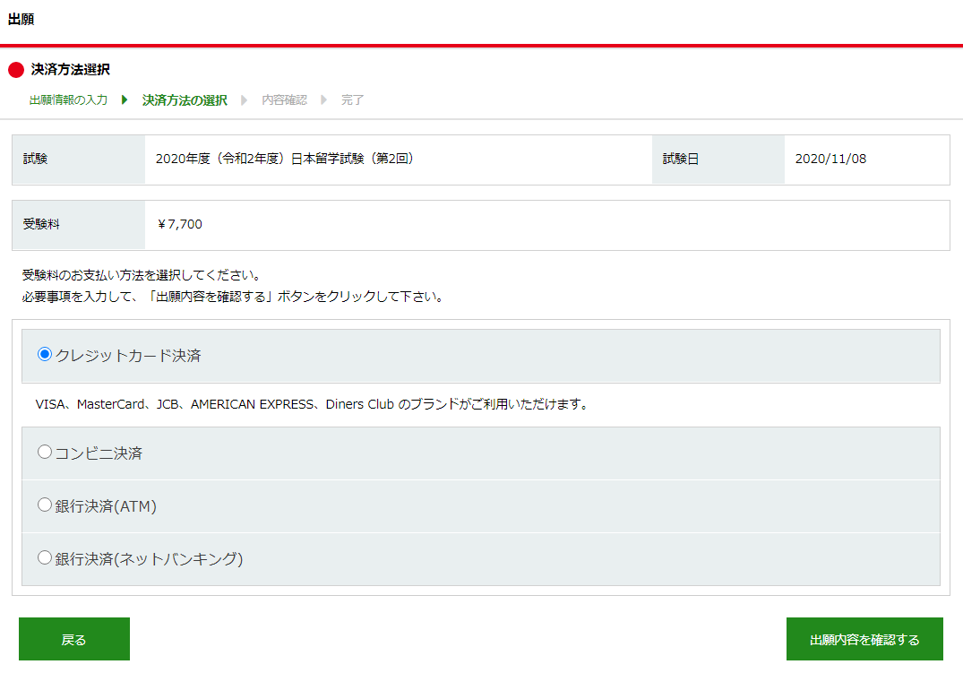Click the 受験料 label cell
The width and height of the screenshot is (963, 673).
click(x=79, y=224)
